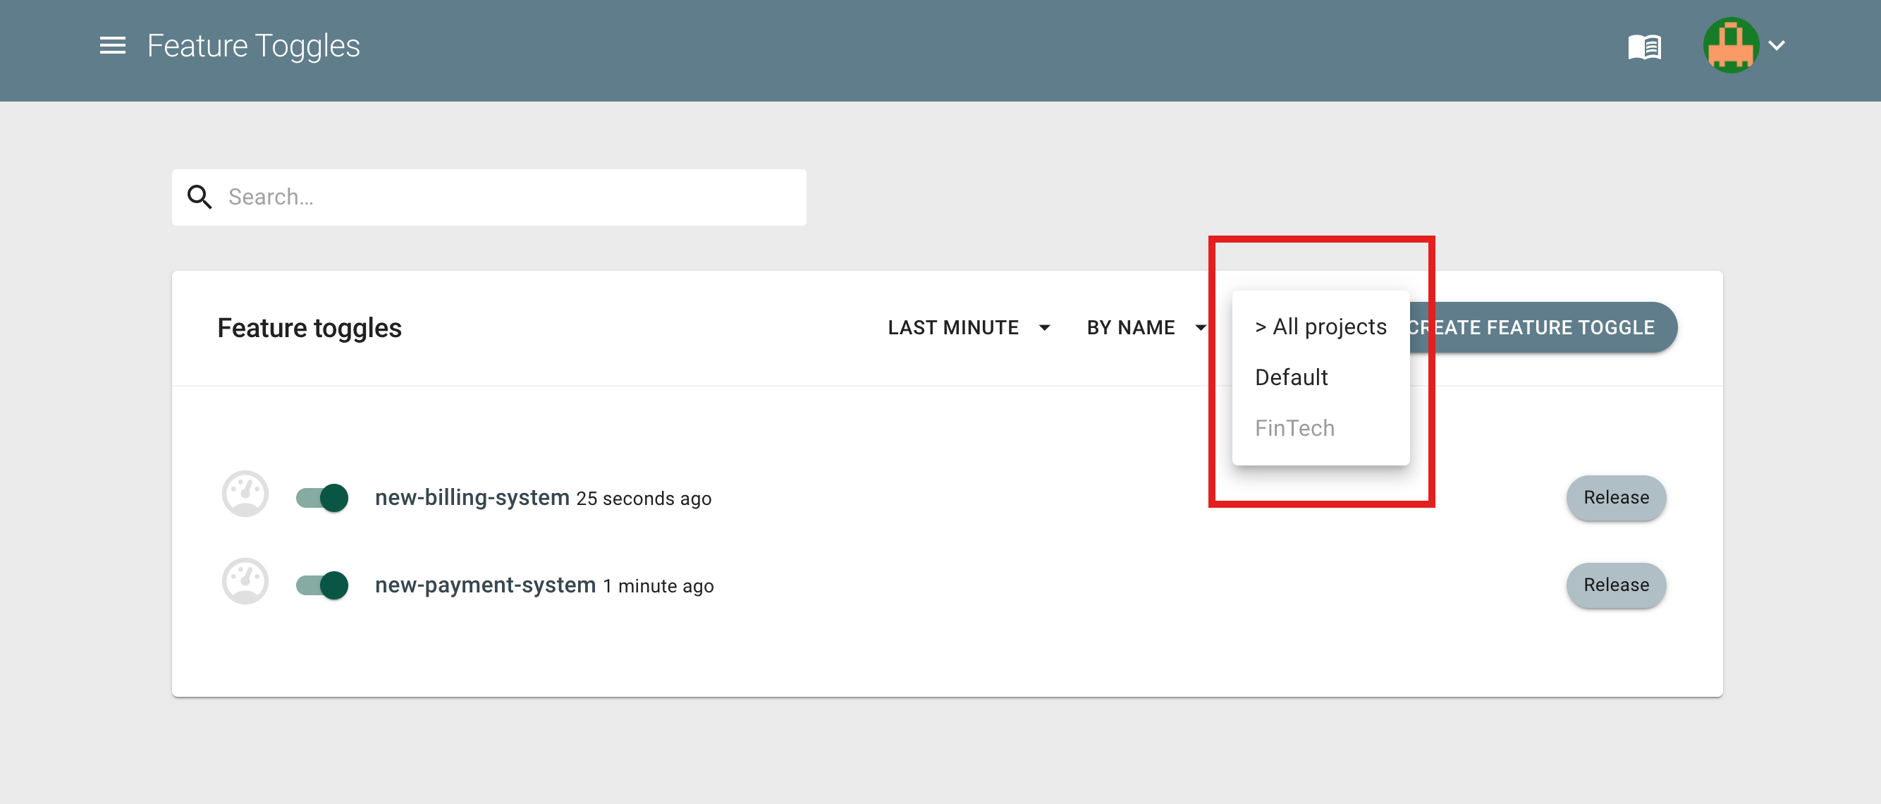Select All projects from the menu
This screenshot has width=1881, height=804.
point(1321,327)
